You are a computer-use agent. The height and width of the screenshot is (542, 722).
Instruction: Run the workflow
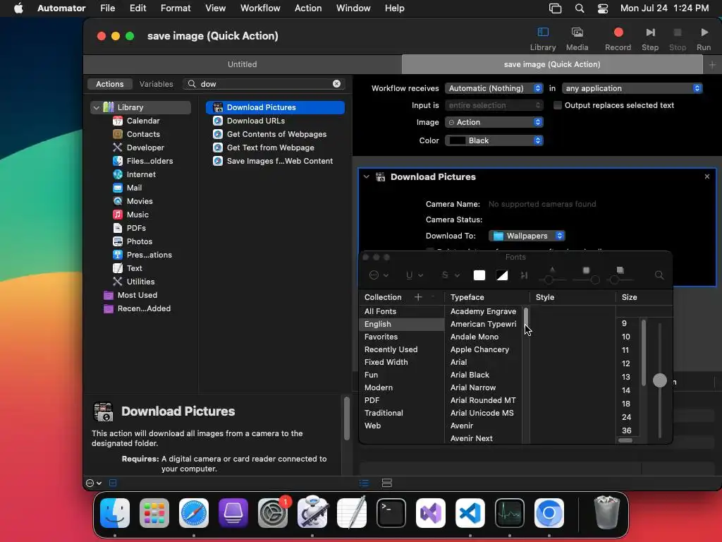704,39
